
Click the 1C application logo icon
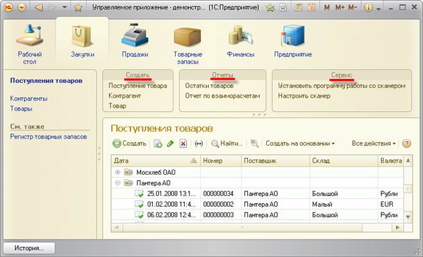[x=8, y=7]
